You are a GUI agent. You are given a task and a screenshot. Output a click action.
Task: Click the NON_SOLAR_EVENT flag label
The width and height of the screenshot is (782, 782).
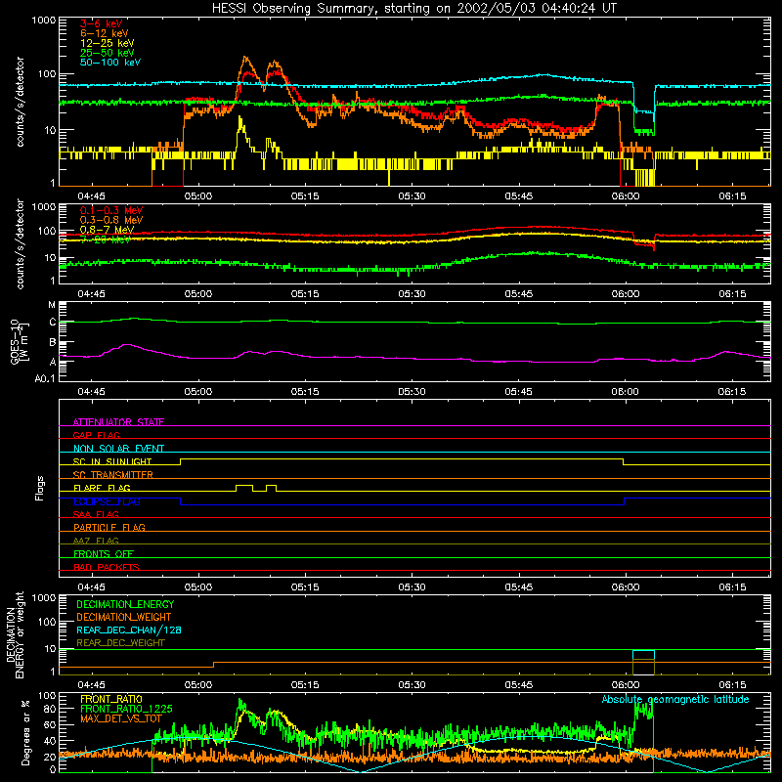tap(118, 449)
